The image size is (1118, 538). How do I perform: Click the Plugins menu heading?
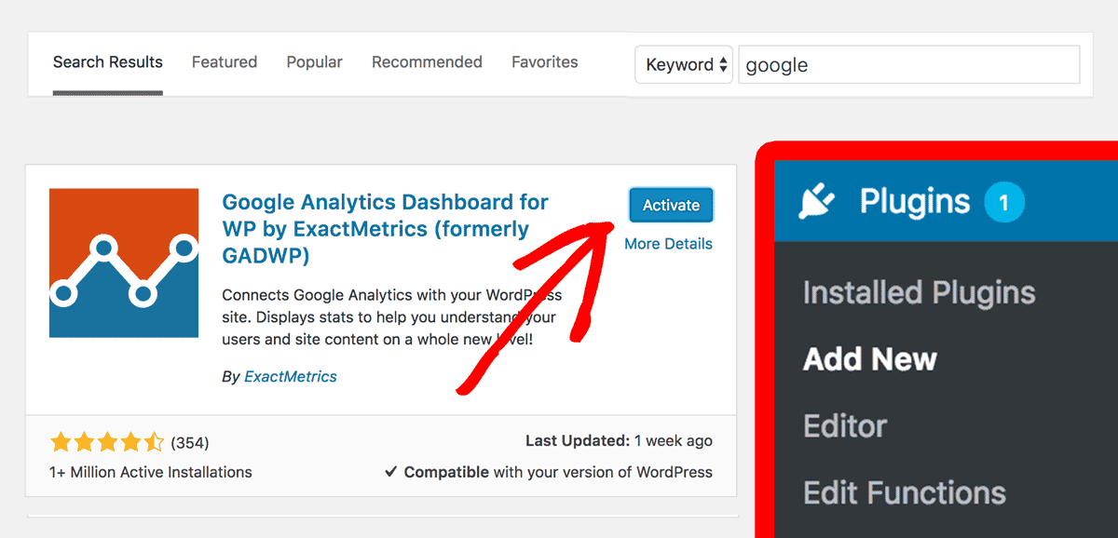pos(914,202)
